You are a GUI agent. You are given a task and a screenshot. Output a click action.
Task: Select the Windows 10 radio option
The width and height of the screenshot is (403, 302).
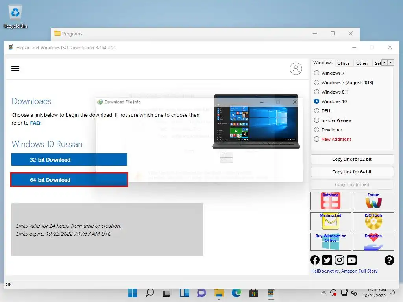tap(330, 101)
